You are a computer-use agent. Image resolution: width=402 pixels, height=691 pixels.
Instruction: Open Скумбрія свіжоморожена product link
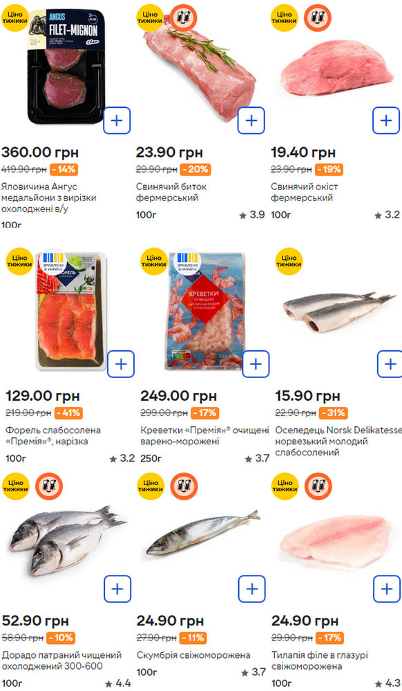(193, 655)
